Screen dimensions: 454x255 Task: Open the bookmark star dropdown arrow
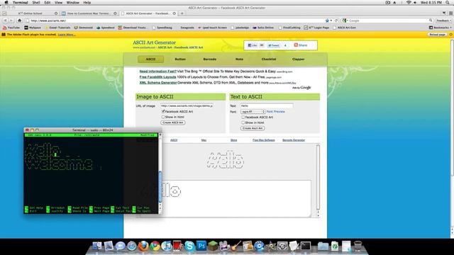(331, 21)
